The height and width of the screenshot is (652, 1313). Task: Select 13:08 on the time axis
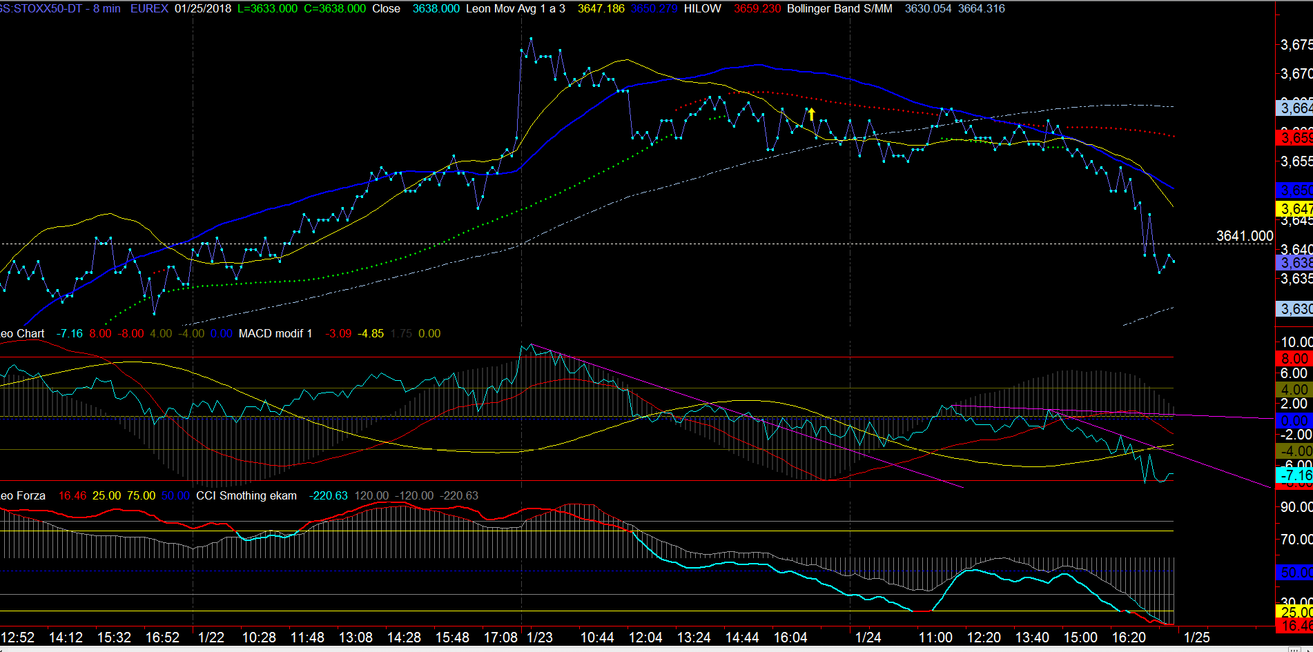point(356,638)
